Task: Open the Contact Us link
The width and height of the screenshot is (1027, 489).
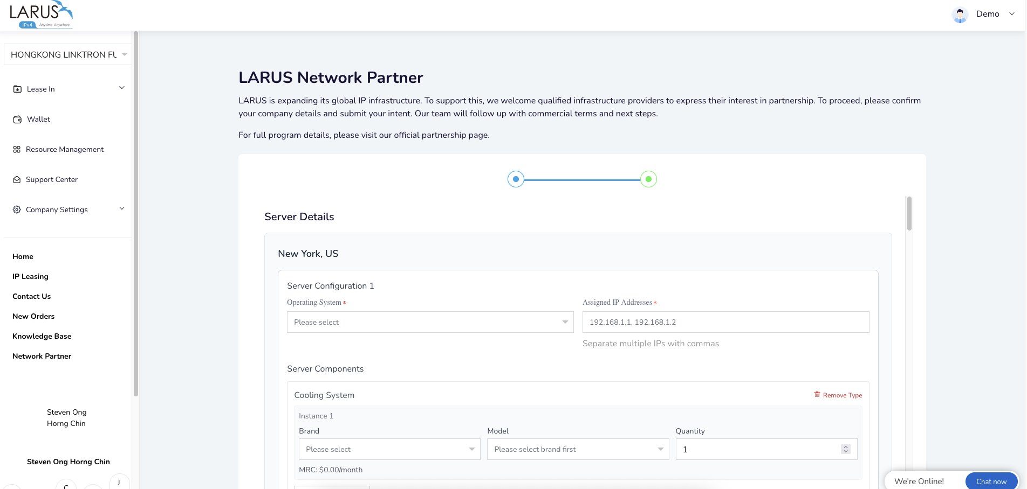Action: (x=31, y=296)
